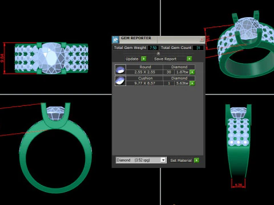
Task: Click the "1.87tw" weight value
Action: (x=182, y=72)
